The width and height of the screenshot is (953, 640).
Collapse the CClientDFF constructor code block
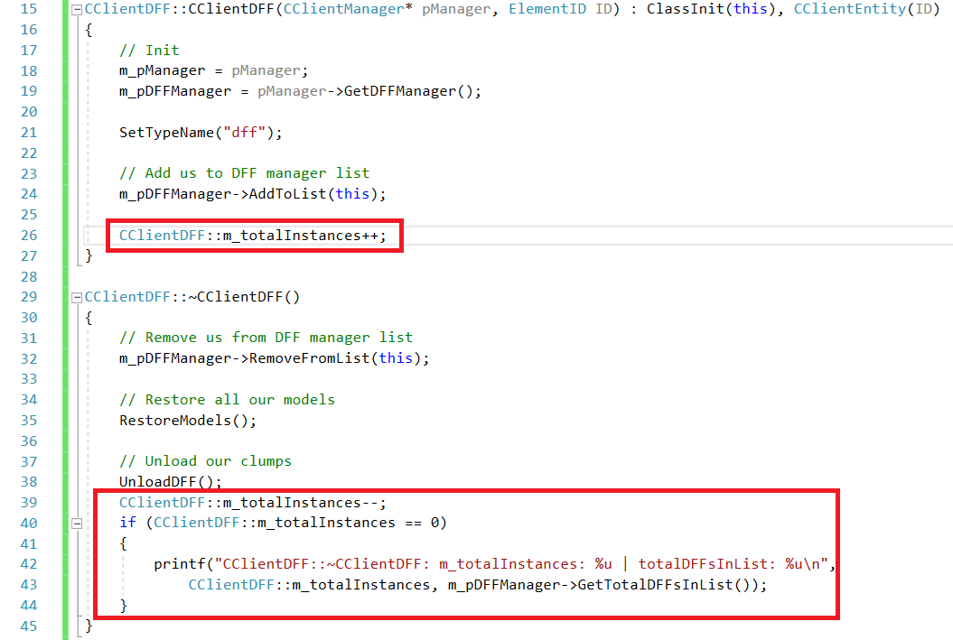pos(77,9)
